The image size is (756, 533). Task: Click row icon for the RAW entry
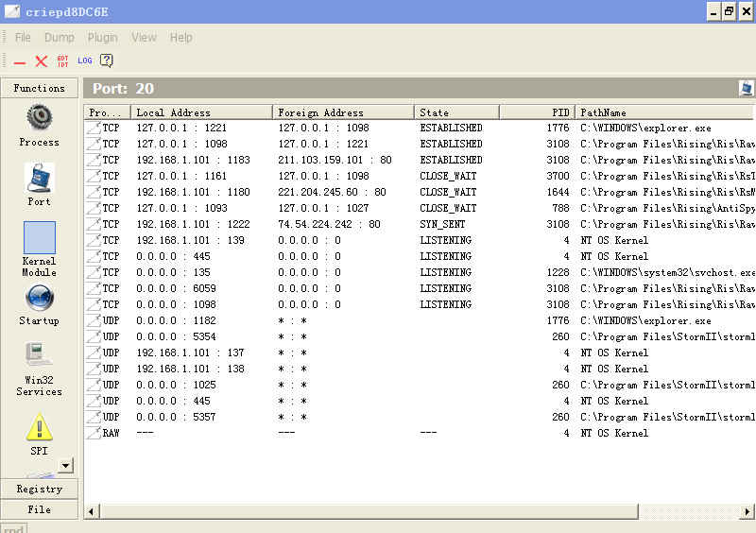point(93,433)
